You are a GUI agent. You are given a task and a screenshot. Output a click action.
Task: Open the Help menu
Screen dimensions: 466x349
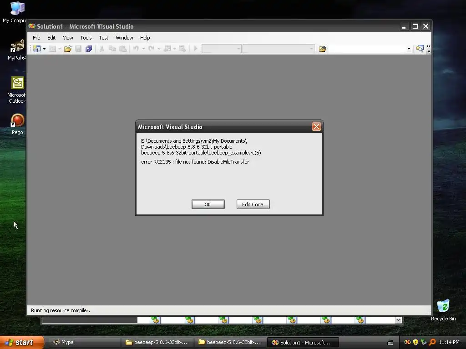point(145,38)
